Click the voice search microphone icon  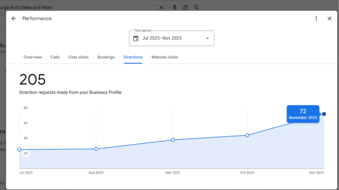[x=175, y=7]
